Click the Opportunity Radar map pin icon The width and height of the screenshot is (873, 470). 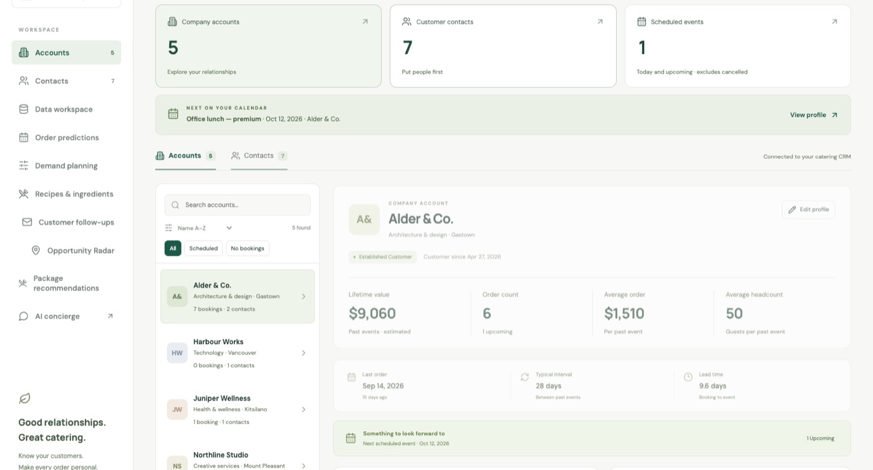[x=36, y=251]
